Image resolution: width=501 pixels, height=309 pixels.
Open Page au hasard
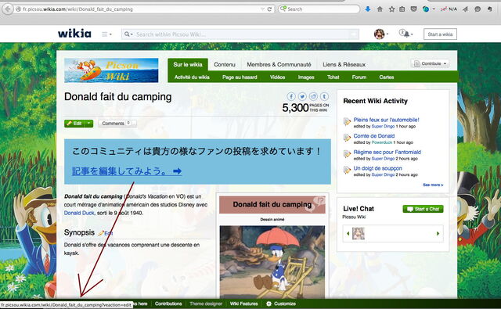coord(240,77)
